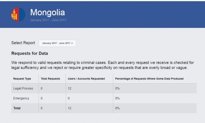Click the Total row accounts value 12
Image resolution: width=205 pixels, height=123 pixels.
pyautogui.click(x=70, y=108)
